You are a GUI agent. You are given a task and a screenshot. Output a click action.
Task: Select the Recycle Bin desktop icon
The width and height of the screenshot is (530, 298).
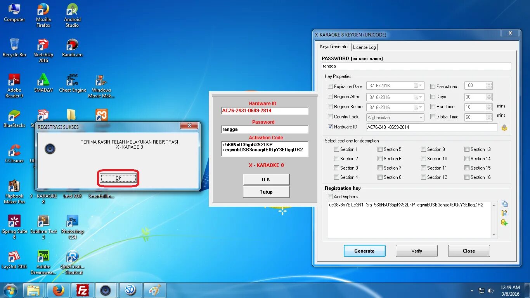coord(14,48)
